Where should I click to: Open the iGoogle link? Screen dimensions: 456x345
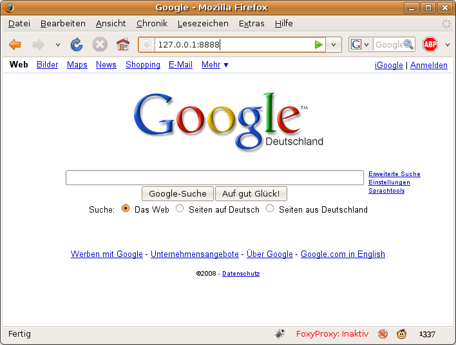(x=389, y=65)
